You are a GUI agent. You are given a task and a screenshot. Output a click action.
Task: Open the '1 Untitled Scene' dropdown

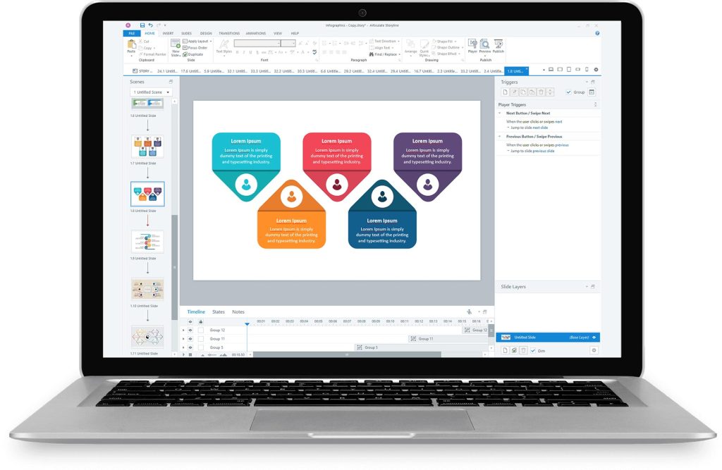coord(151,92)
